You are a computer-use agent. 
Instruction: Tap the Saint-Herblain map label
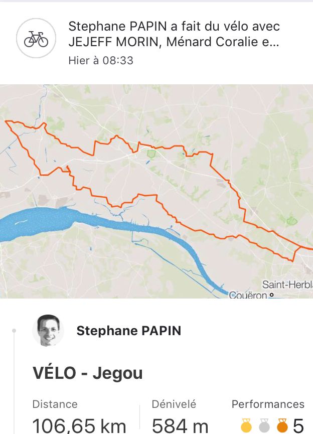click(x=287, y=285)
